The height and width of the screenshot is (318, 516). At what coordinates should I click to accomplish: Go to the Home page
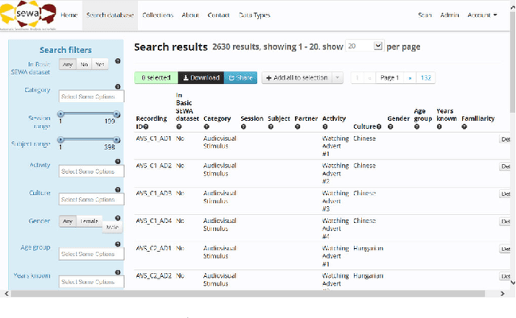tap(69, 15)
